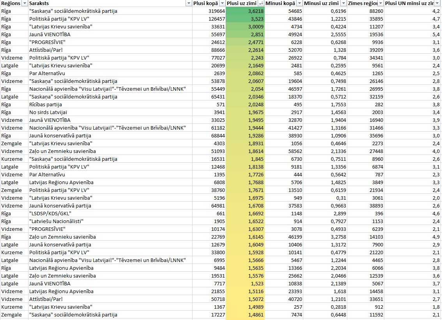The width and height of the screenshot is (442, 320).
Task: Select the Zemgale cell in the 4303 row
Action: (x=14, y=144)
